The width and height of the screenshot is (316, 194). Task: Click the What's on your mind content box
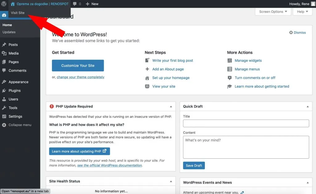(x=246, y=147)
